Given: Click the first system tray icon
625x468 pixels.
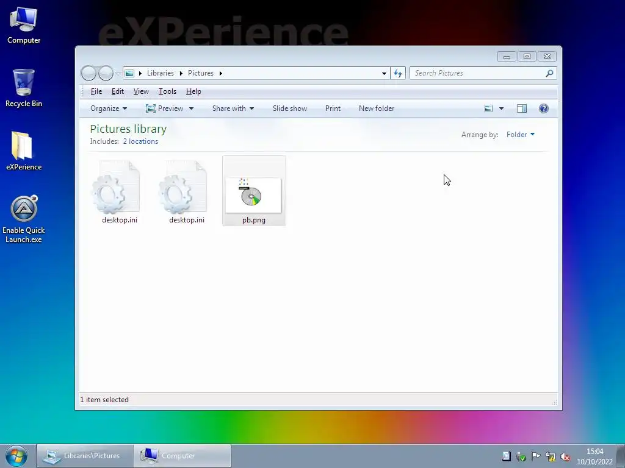Looking at the screenshot, I should 506,456.
